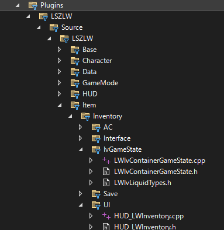Viewport: 224px width, 230px height.
Task: Select the Save label
Action: 111,194
